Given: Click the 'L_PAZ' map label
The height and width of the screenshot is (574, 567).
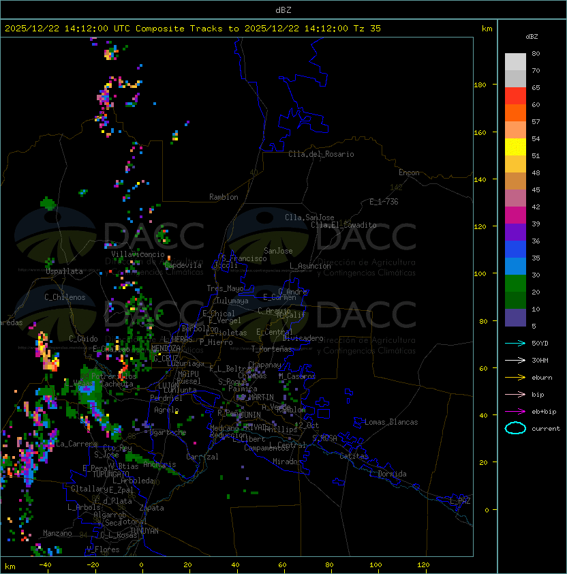Looking at the screenshot, I should coord(460,501).
